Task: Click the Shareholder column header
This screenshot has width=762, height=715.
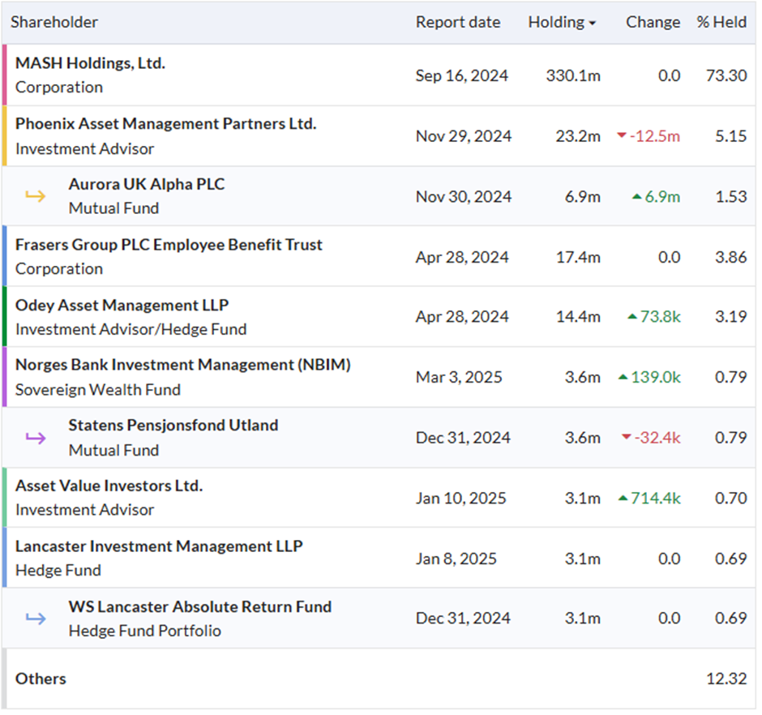Action: pyautogui.click(x=54, y=23)
